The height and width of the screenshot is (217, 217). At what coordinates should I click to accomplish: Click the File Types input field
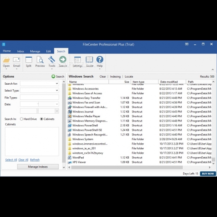pyautogui.click(x=39, y=97)
